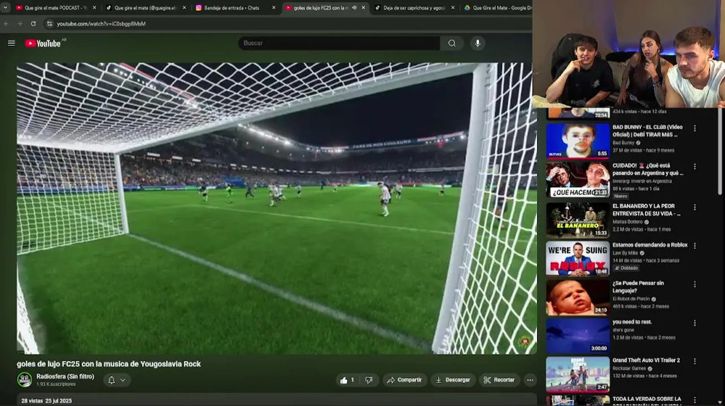Image resolution: width=725 pixels, height=406 pixels.
Task: Open the YouTube hamburger guide menu
Action: click(11, 43)
